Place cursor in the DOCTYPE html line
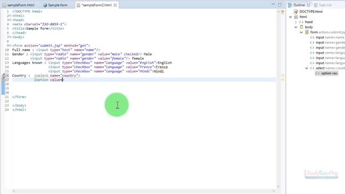345x194 pixels. pos(27,11)
